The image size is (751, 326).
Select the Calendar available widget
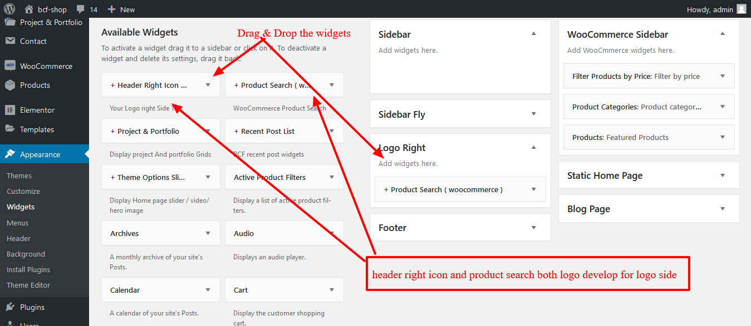click(x=161, y=290)
